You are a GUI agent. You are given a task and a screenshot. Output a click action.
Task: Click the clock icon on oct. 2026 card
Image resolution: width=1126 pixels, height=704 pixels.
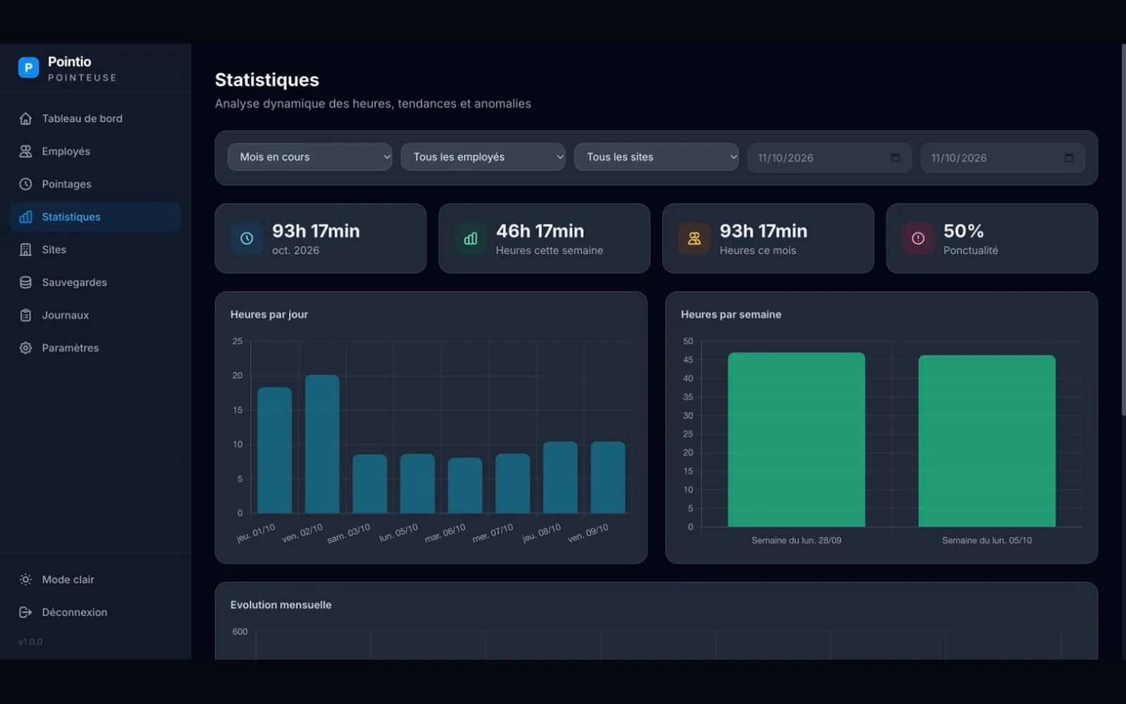246,239
